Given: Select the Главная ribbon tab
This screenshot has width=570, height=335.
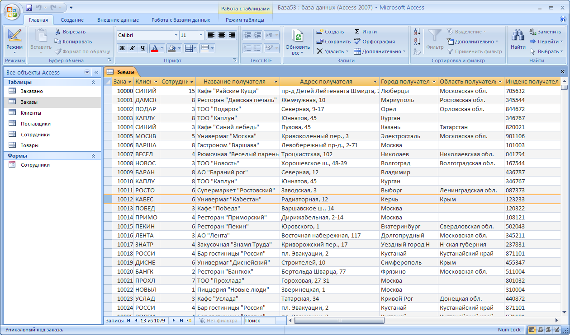Looking at the screenshot, I should pos(38,20).
